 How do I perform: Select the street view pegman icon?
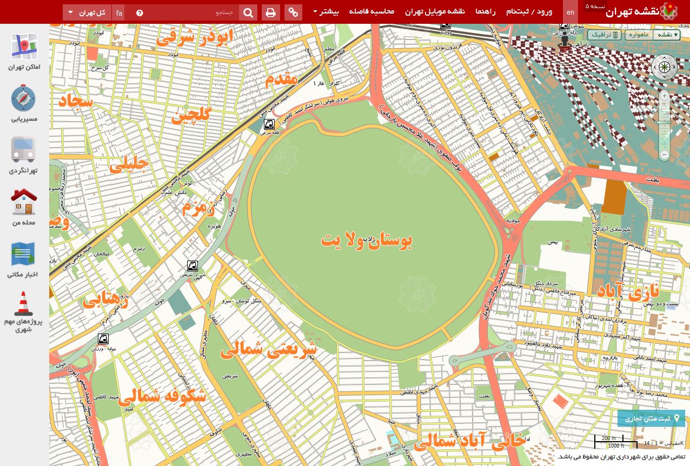pyautogui.click(x=565, y=42)
